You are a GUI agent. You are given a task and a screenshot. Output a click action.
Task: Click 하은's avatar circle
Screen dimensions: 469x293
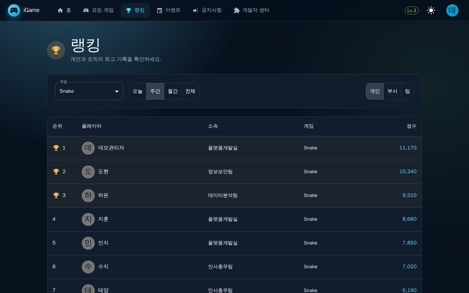(x=88, y=196)
